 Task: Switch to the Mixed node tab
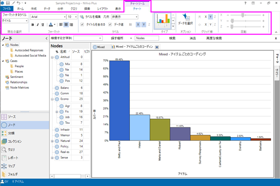[x=99, y=47]
